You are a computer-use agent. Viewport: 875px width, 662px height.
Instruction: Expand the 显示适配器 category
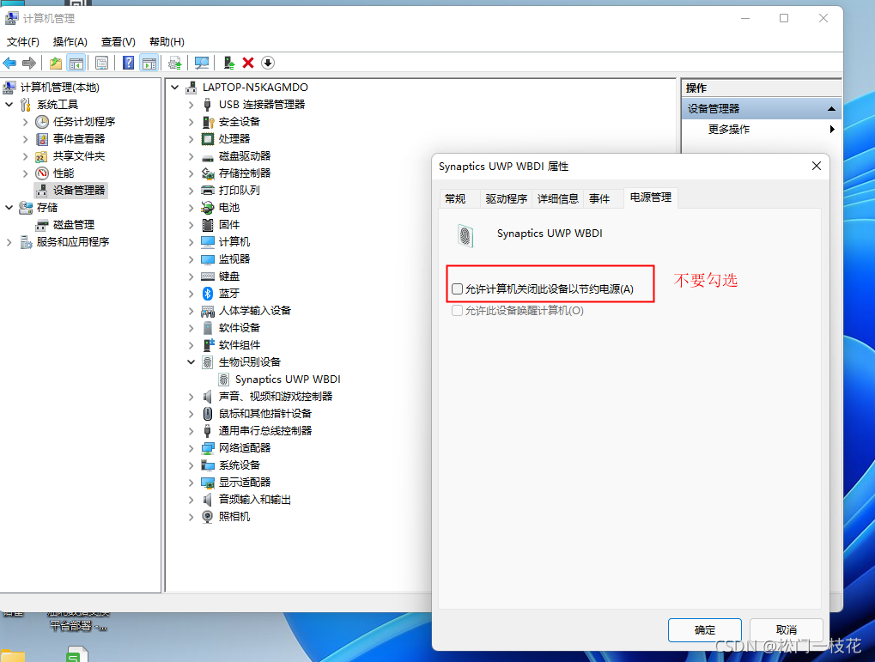191,483
